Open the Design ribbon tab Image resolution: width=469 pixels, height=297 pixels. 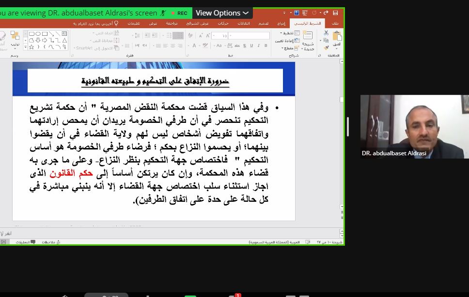[264, 23]
